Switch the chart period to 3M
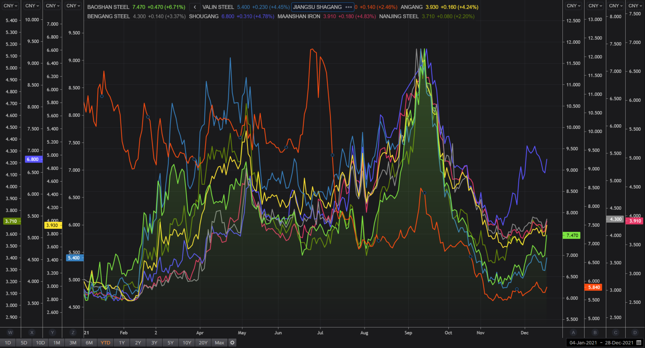This screenshot has height=348, width=645. 73,343
